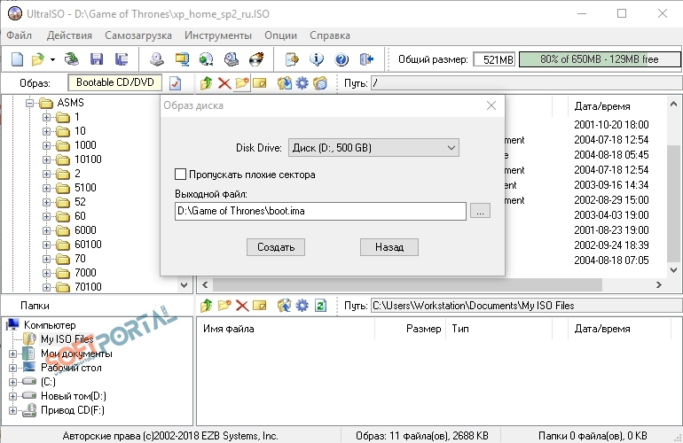The height and width of the screenshot is (443, 683).
Task: Click the image pane Rename icon
Action: coord(260,82)
